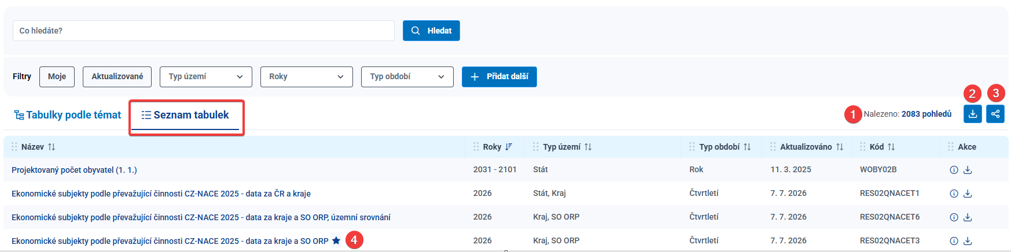
Task: Open info for Projektovaný počet obyvatel row
Action: point(954,170)
